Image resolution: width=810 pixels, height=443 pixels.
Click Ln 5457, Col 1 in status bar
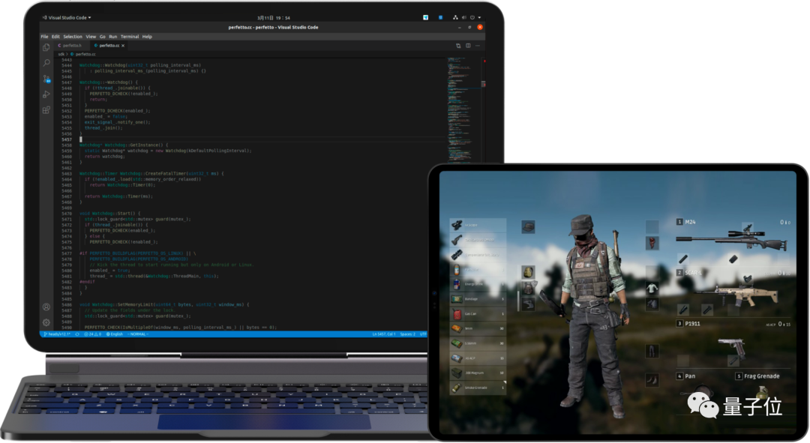click(384, 334)
